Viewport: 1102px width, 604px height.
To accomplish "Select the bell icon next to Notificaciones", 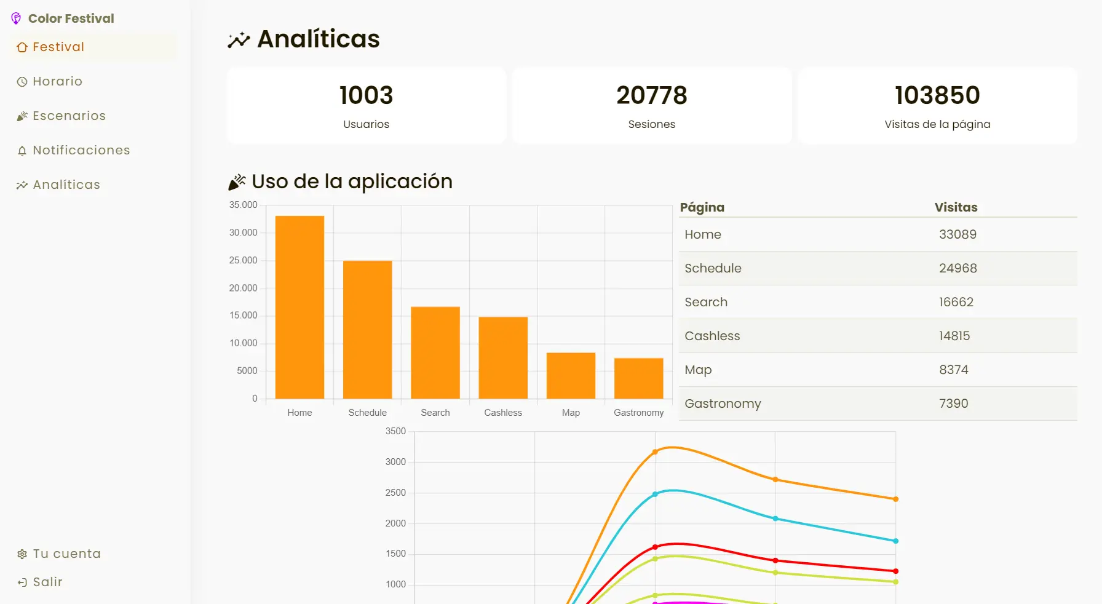I will [x=22, y=150].
